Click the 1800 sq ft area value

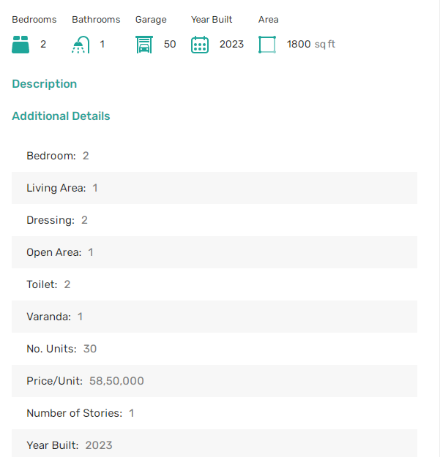[x=311, y=45]
